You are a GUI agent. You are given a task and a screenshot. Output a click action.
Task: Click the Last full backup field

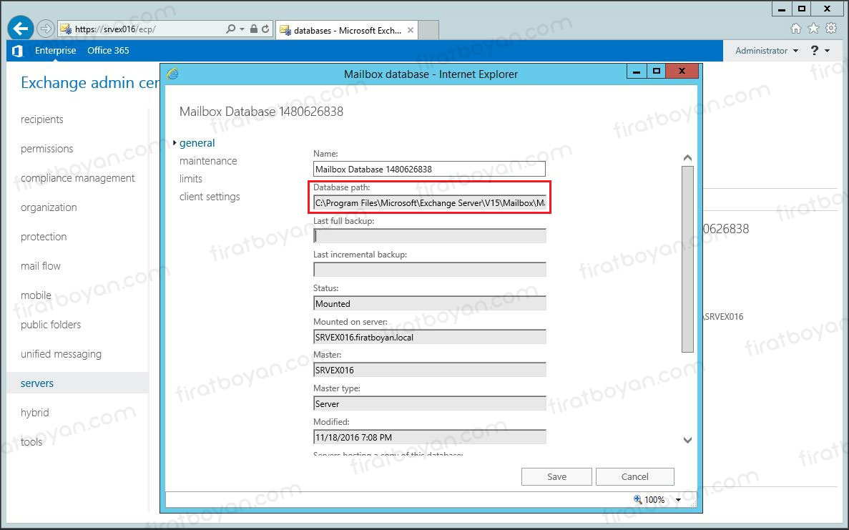429,236
